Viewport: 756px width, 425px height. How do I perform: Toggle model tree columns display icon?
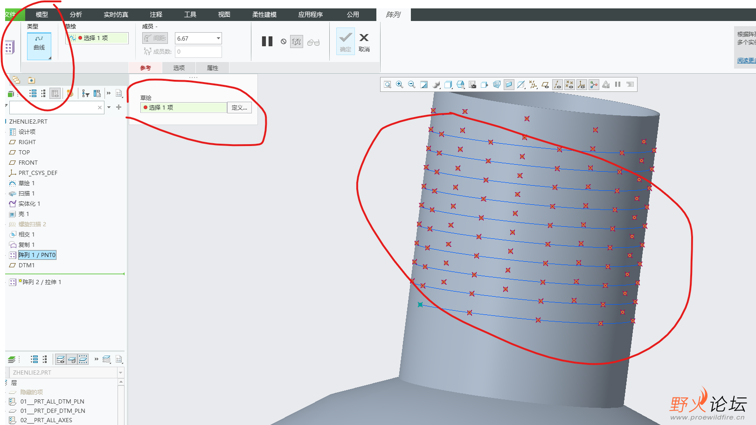pos(55,94)
